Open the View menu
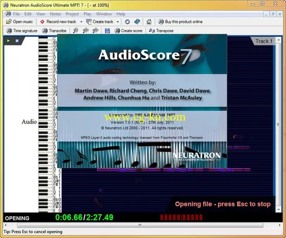Image resolution: width=286 pixels, height=238 pixels. click(41, 14)
